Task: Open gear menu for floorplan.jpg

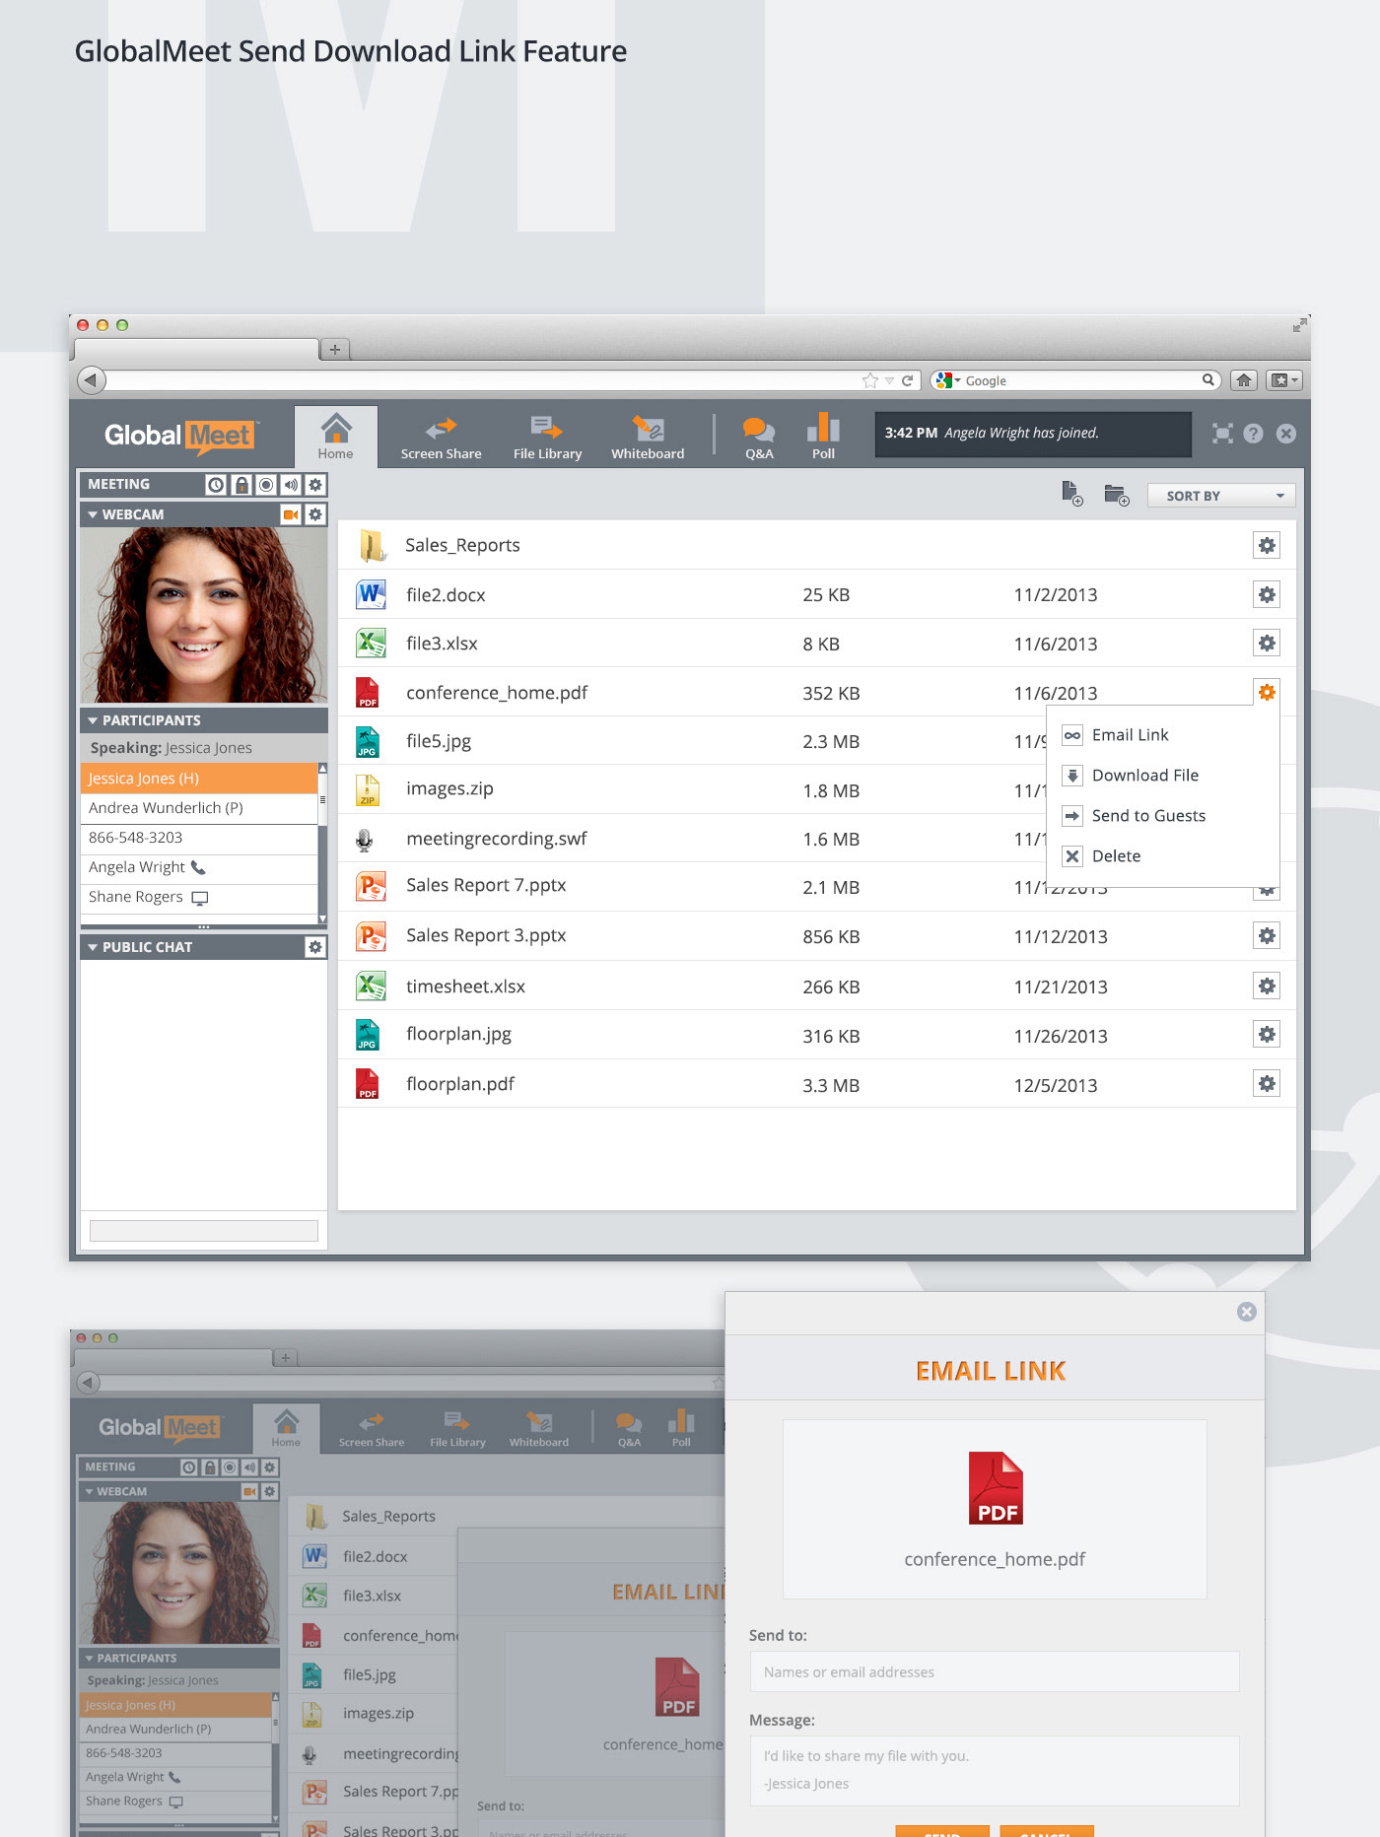Action: tap(1267, 1034)
